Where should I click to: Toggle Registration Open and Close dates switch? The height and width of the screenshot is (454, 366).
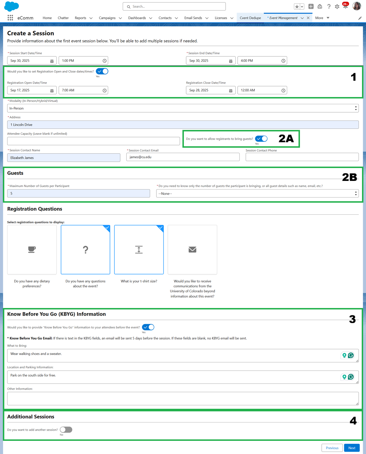coord(102,71)
